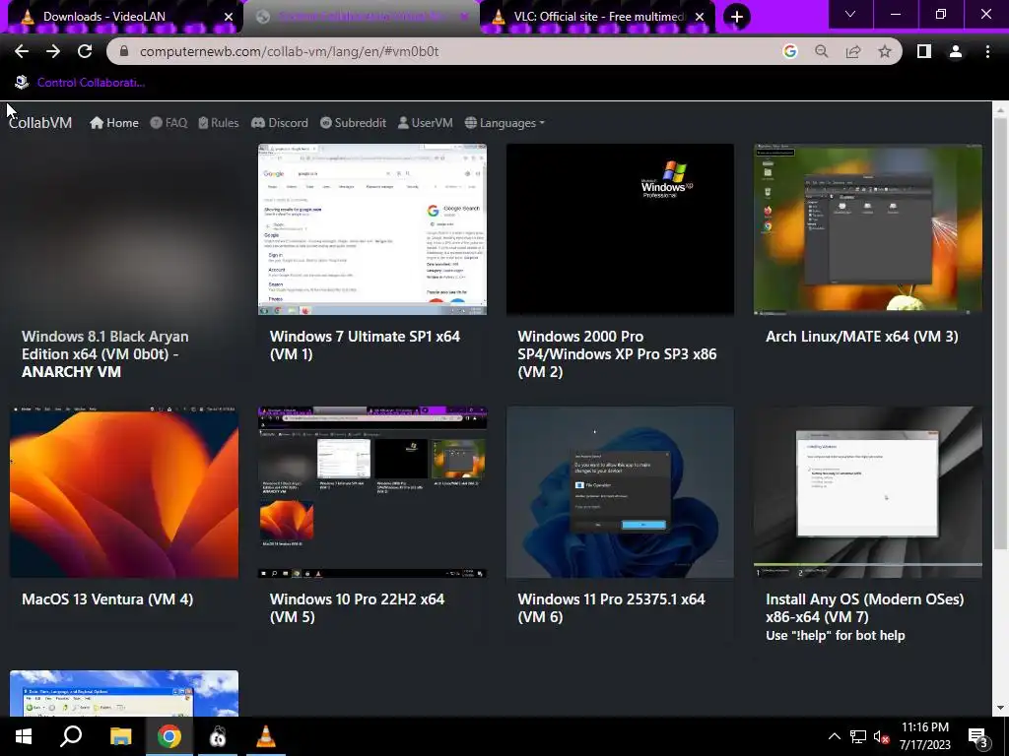Click page scrollbar up arrow
This screenshot has height=756, width=1009.
pos(1000,110)
